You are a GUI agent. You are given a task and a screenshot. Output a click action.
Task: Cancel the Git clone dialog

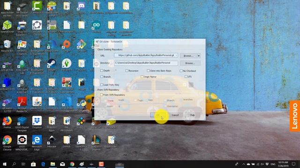point(175,115)
